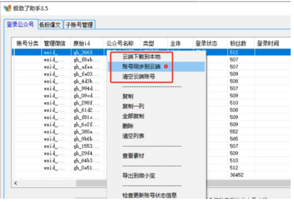The image size is (294, 202).
Task: Open 查看素材 from the context menu
Action: (x=133, y=155)
